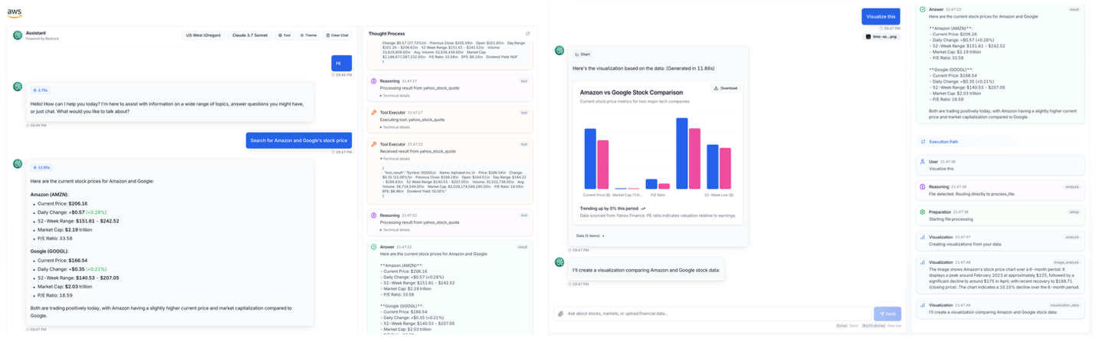This screenshot has width=1096, height=342.
Task: Click the Chart tag above the visualization
Action: tap(583, 54)
